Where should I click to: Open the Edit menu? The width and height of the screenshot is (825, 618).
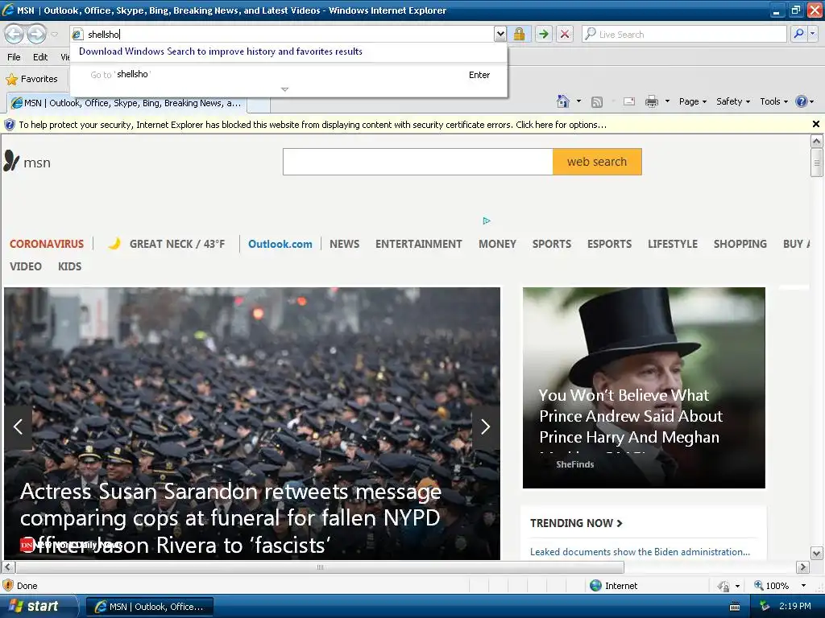pyautogui.click(x=40, y=57)
